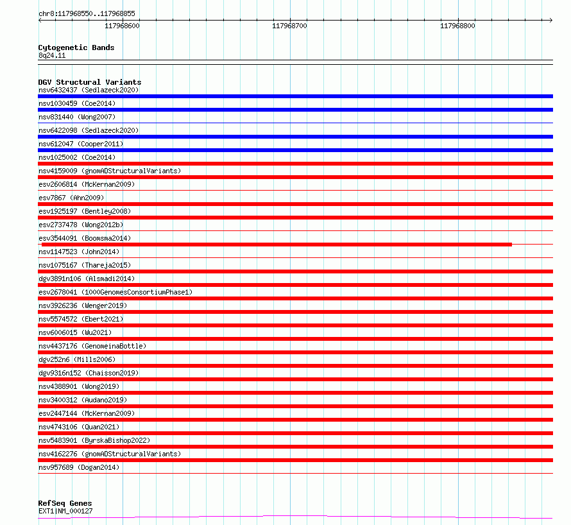Open dgv252n6 (Mills2006) variant
Screen dimensions: 571x525
coord(77,359)
